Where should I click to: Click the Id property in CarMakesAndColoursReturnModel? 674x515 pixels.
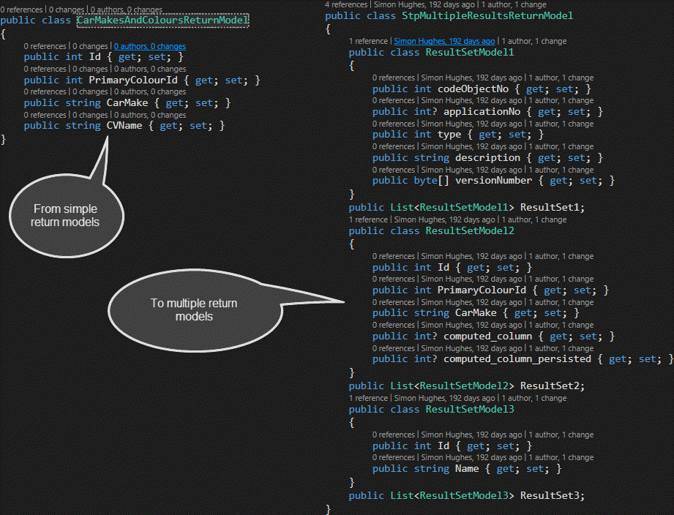[94, 57]
